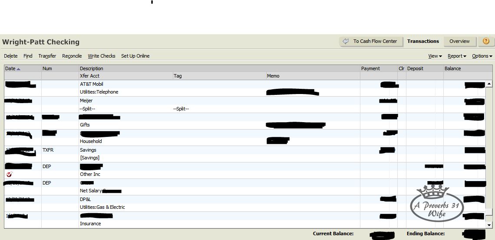Click the Tag subheader
495x240 pixels.
point(178,76)
